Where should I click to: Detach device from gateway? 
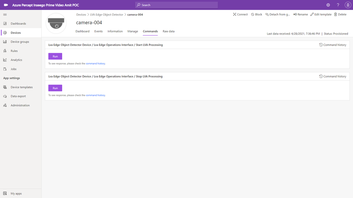coord(278,14)
